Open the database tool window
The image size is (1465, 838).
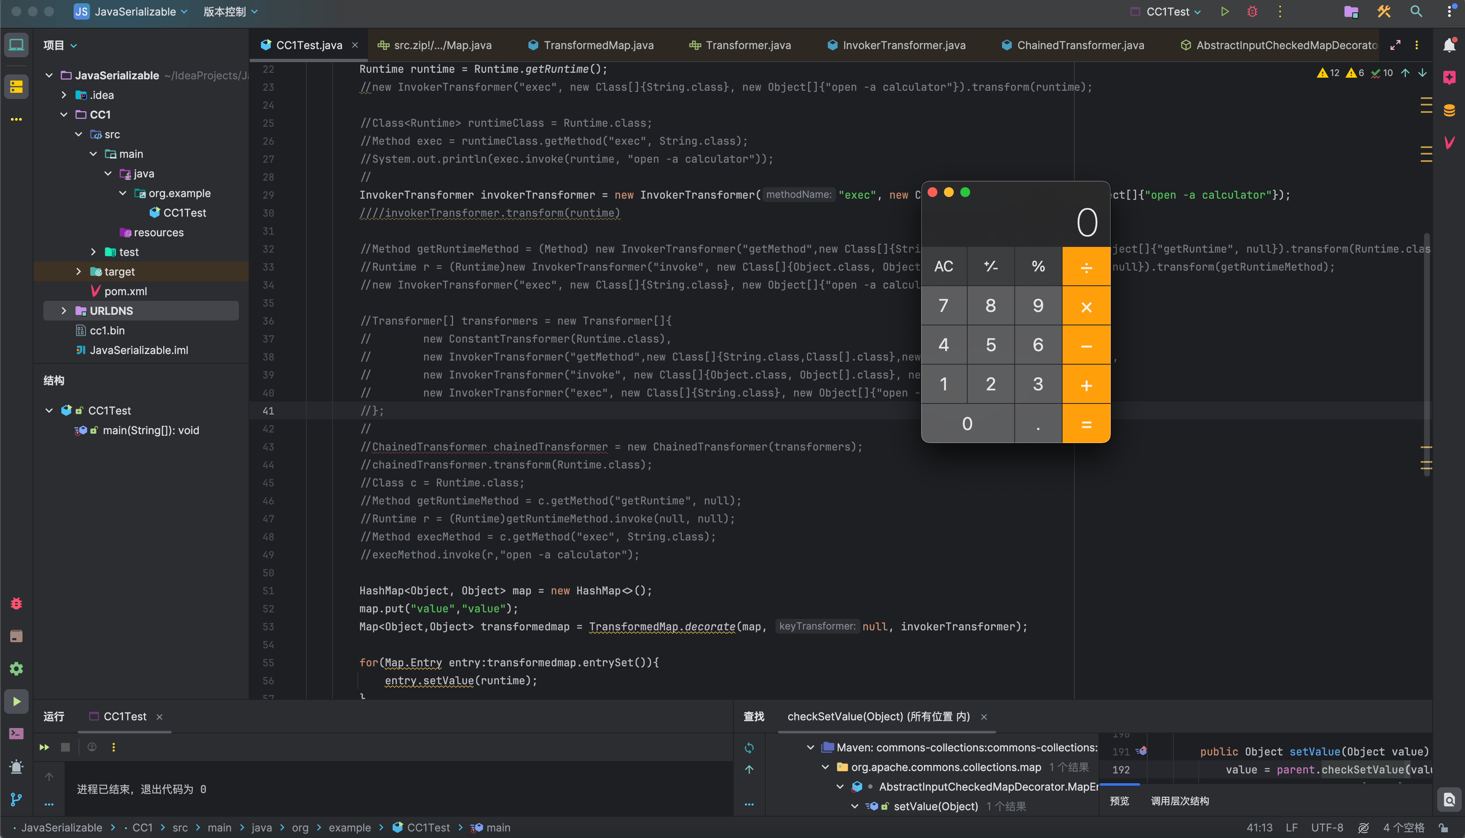pos(1449,110)
